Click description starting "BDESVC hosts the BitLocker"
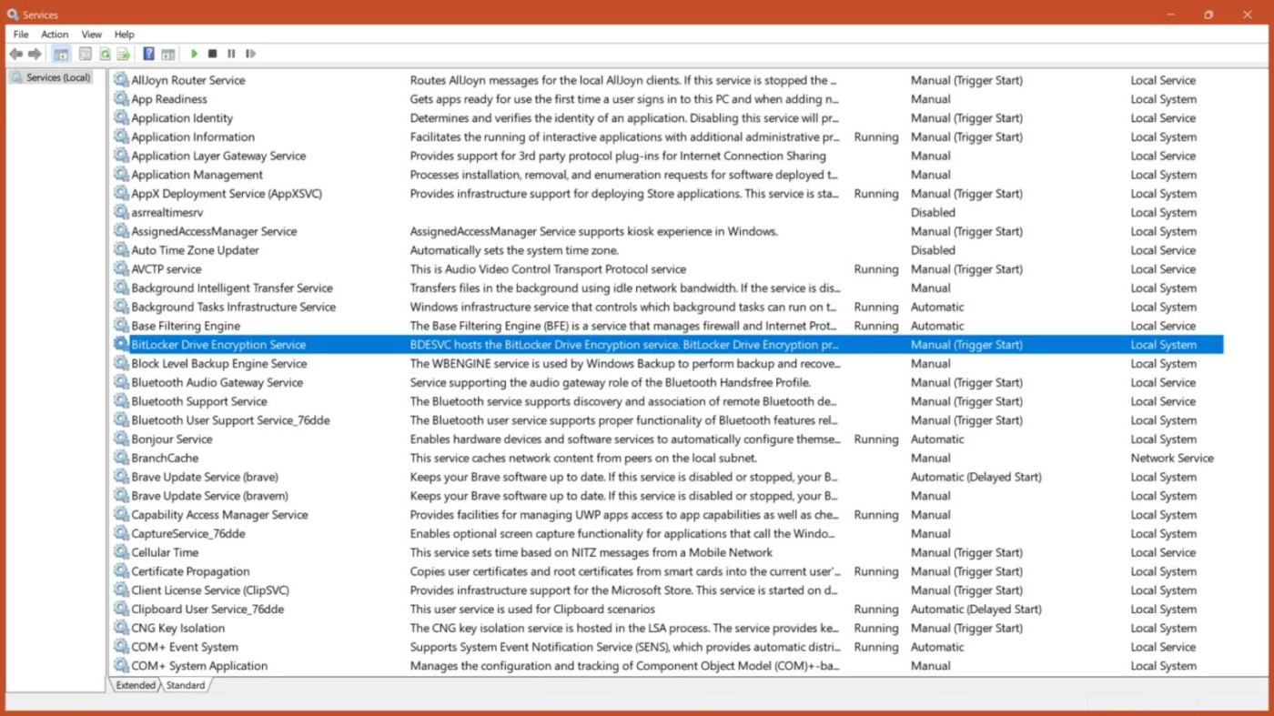Screen dimensions: 1274x716 (x=624, y=345)
